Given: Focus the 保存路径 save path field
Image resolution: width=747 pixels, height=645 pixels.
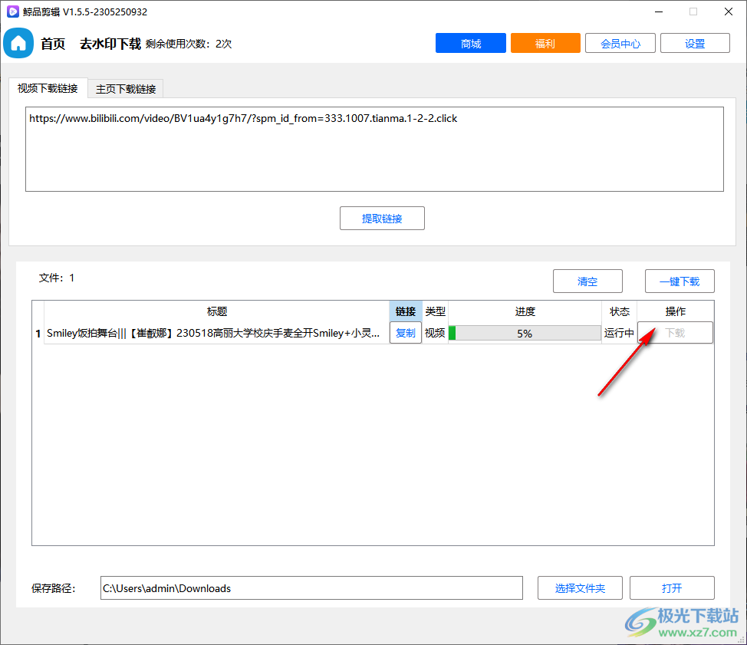Looking at the screenshot, I should [311, 587].
